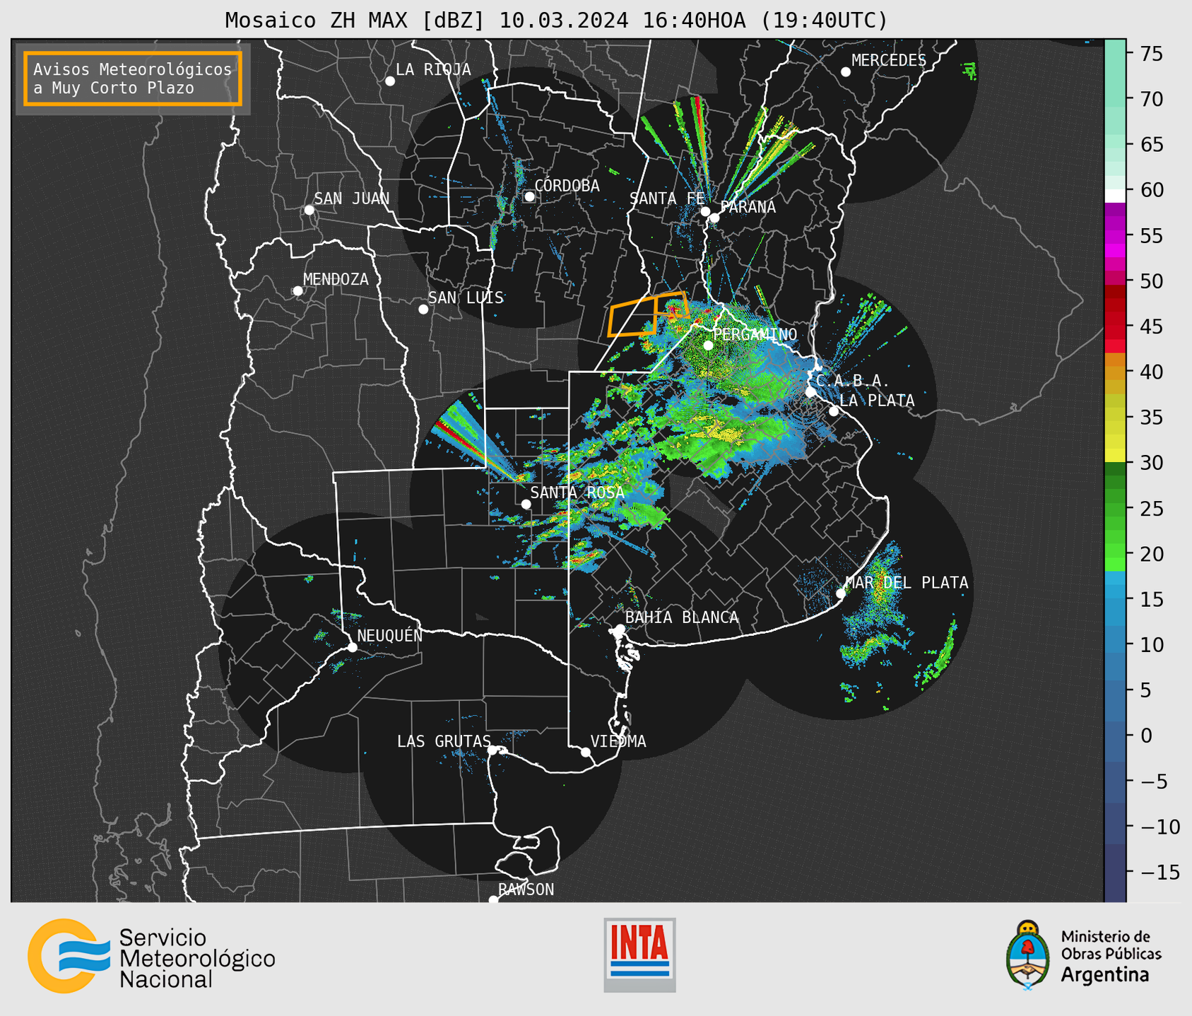This screenshot has width=1192, height=1016.
Task: Click the SAN JUAN city marker
Action: [309, 210]
